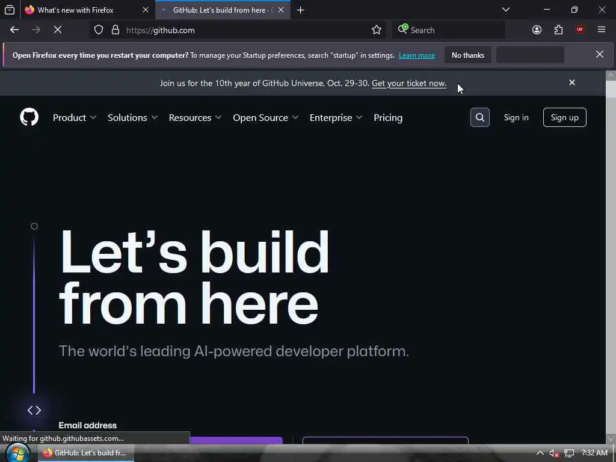
Task: Click the Sign in link
Action: click(x=516, y=117)
